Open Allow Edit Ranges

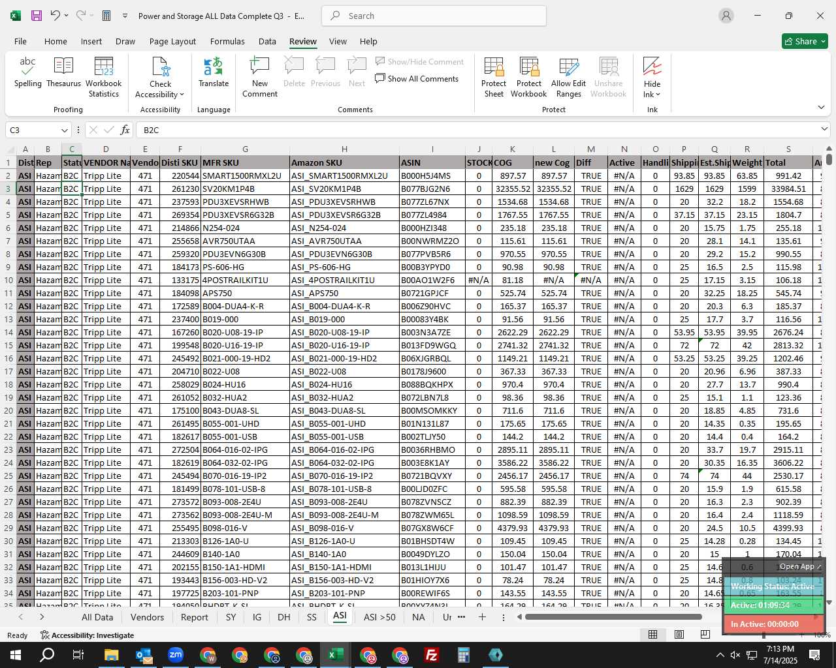[568, 77]
